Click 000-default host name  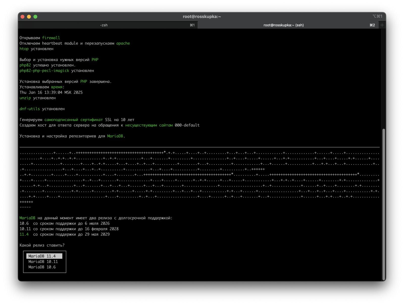click(187, 125)
